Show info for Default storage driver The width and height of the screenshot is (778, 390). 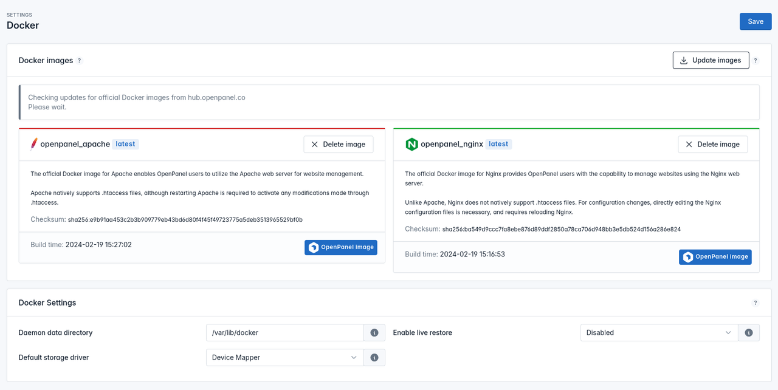point(374,357)
